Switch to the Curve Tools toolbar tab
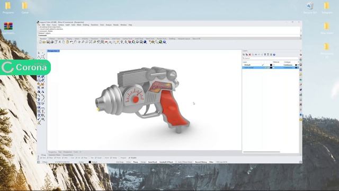Viewport: 339px width, 191px height. [105, 39]
